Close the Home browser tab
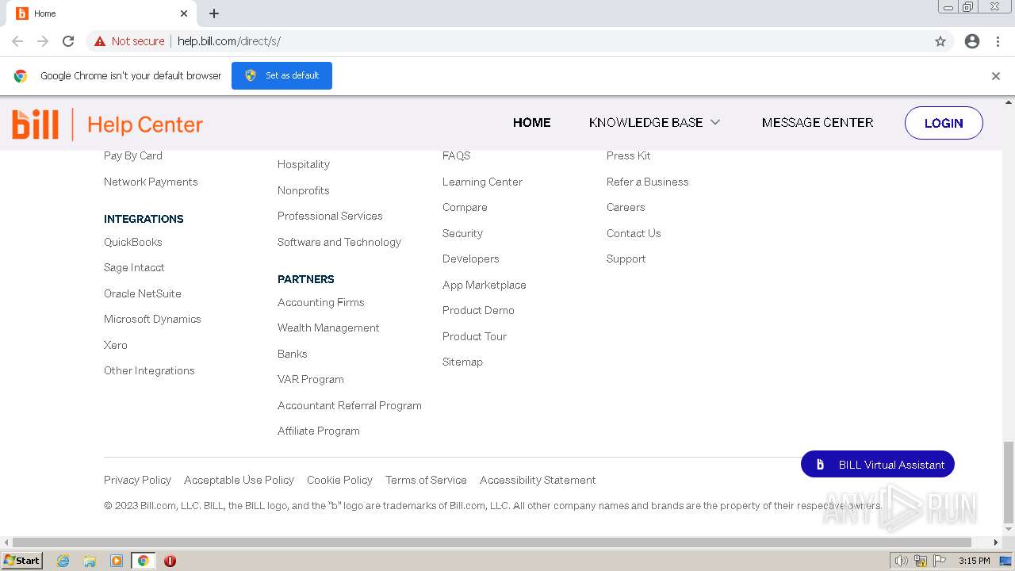This screenshot has width=1015, height=571. click(x=184, y=13)
